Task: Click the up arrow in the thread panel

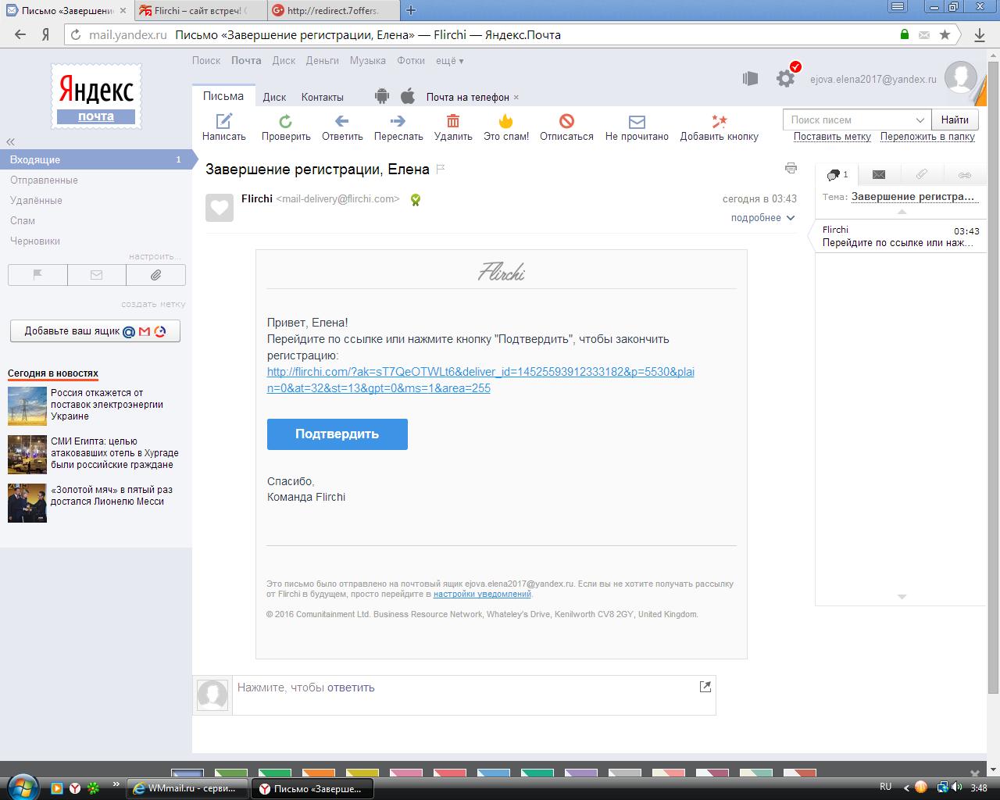Action: point(902,212)
